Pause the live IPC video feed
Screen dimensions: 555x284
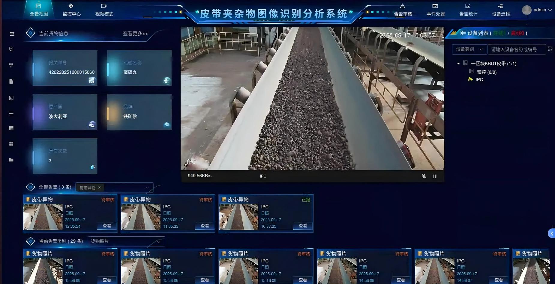(435, 176)
